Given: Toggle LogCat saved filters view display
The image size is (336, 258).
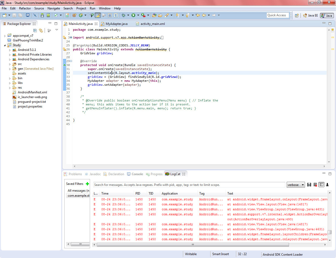Looking at the screenshot, I should coord(321,185).
